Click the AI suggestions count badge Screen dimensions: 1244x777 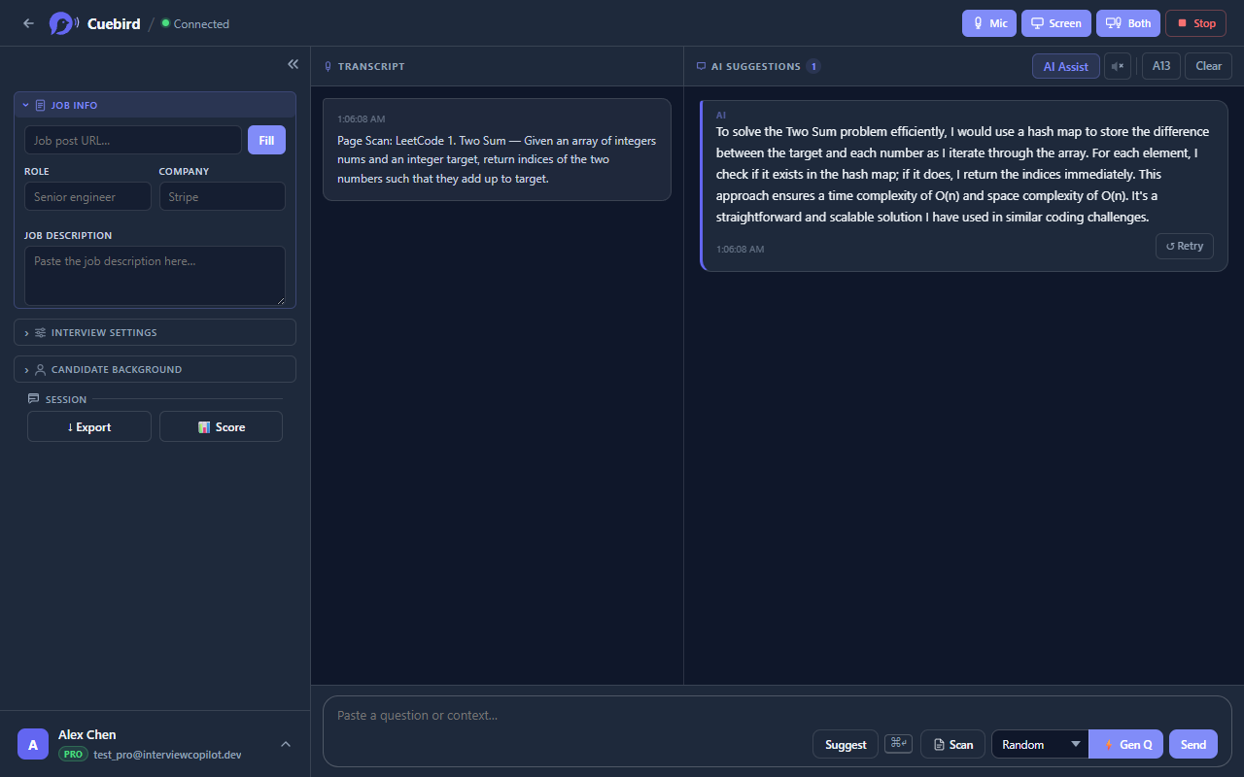(x=813, y=66)
